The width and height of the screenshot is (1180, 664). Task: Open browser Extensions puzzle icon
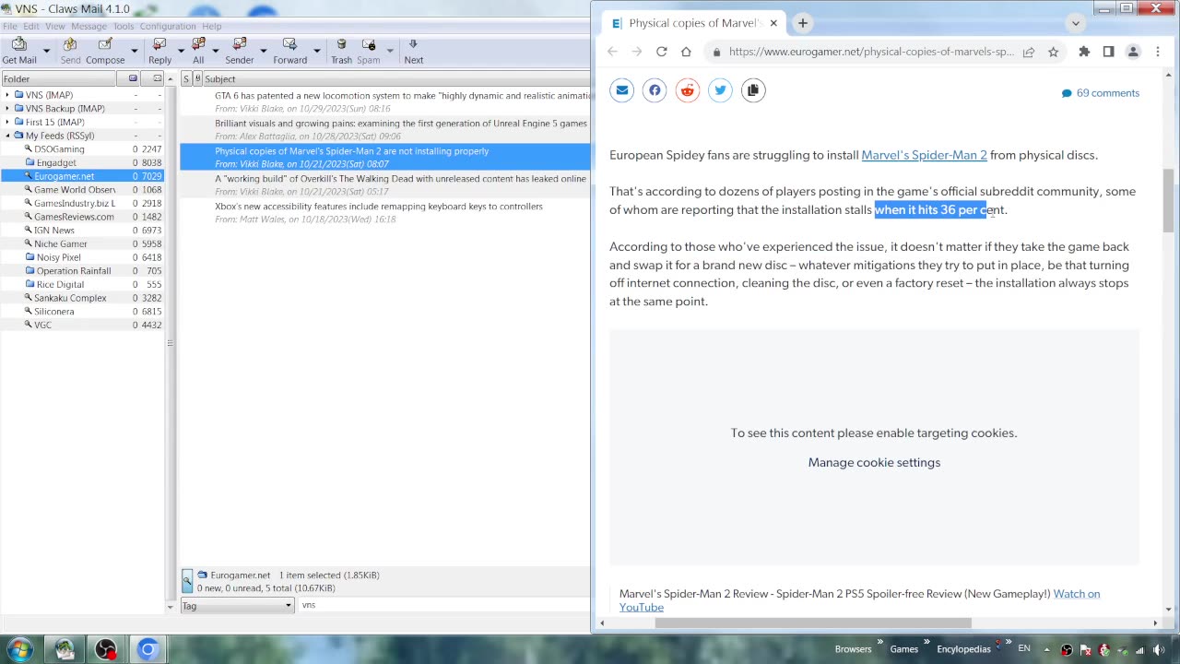click(1084, 52)
